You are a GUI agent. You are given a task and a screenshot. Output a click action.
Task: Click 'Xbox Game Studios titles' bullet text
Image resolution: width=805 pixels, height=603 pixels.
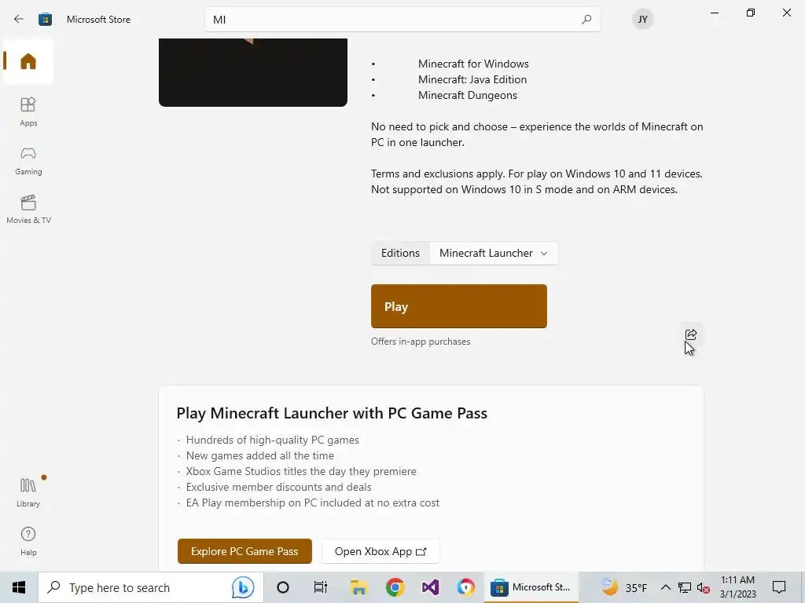301,471
